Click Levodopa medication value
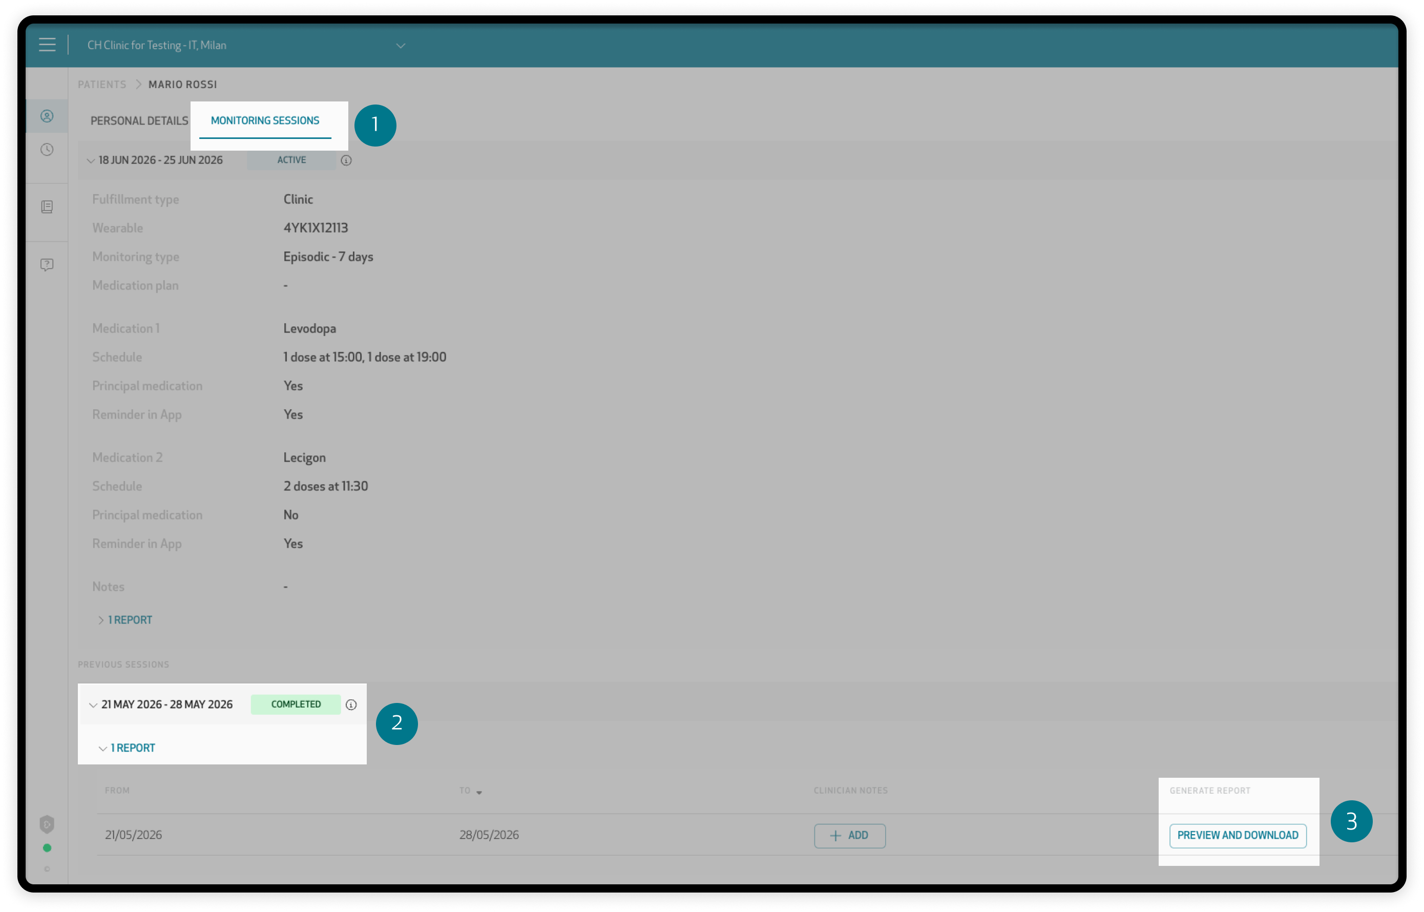The width and height of the screenshot is (1424, 912). pos(310,328)
